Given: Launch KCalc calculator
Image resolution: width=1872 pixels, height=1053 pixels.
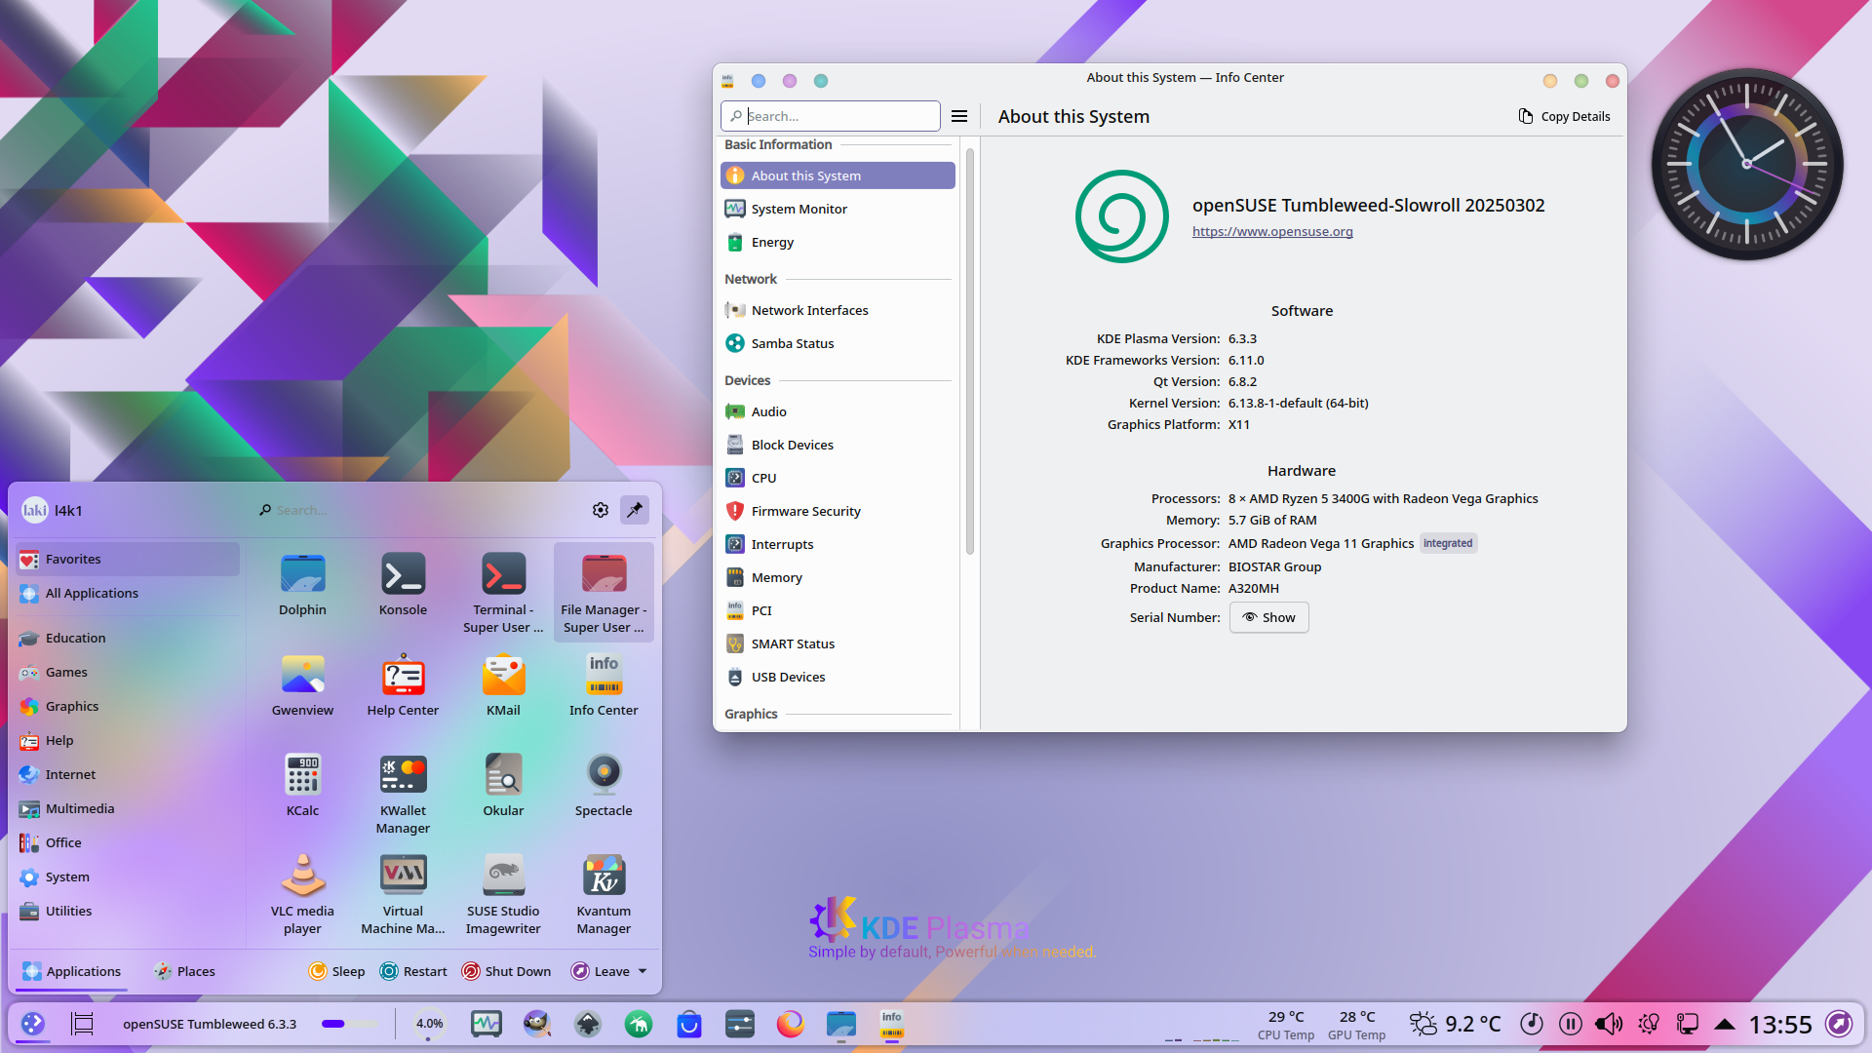Looking at the screenshot, I should click(x=302, y=786).
